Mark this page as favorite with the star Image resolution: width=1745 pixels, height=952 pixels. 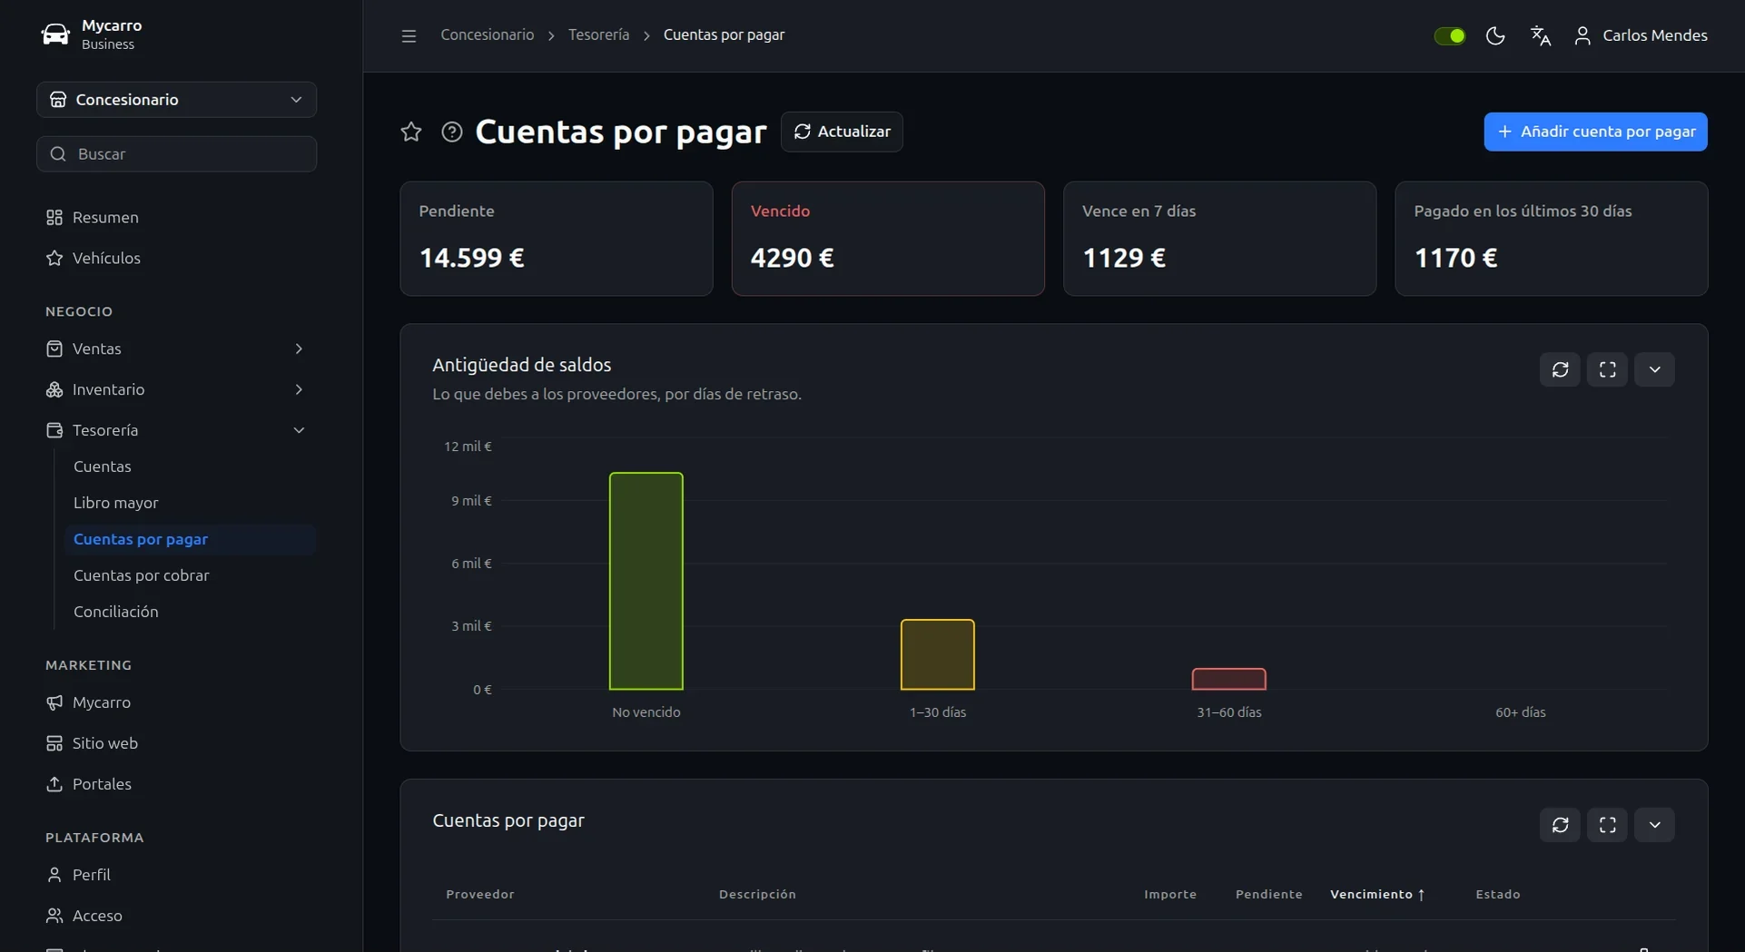tap(411, 132)
